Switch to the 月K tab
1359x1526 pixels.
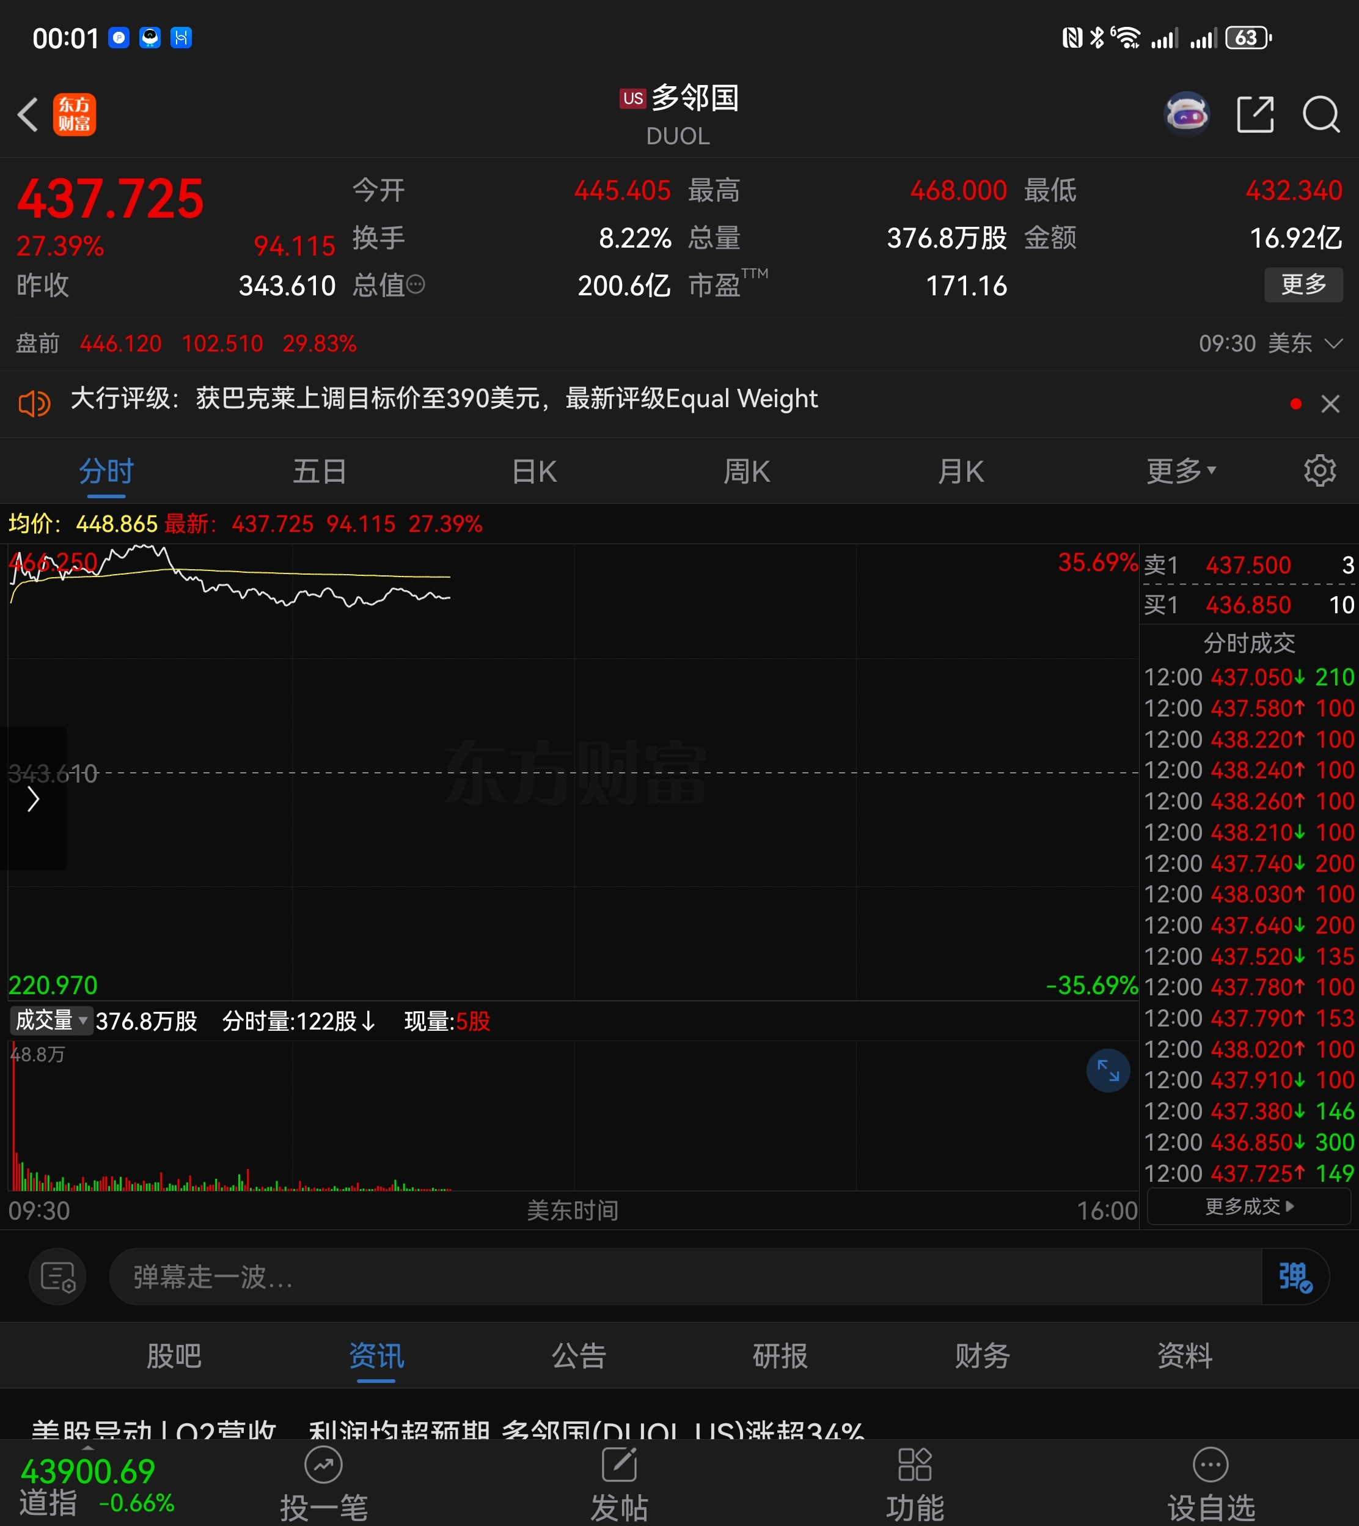pyautogui.click(x=960, y=472)
